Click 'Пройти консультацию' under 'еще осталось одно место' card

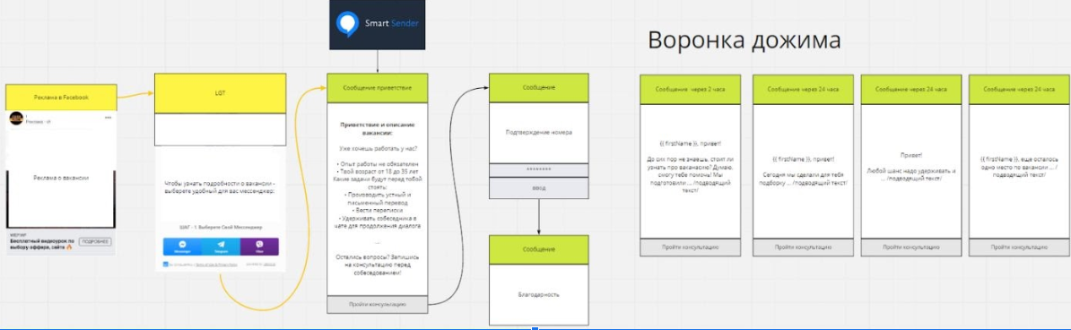pos(1019,247)
